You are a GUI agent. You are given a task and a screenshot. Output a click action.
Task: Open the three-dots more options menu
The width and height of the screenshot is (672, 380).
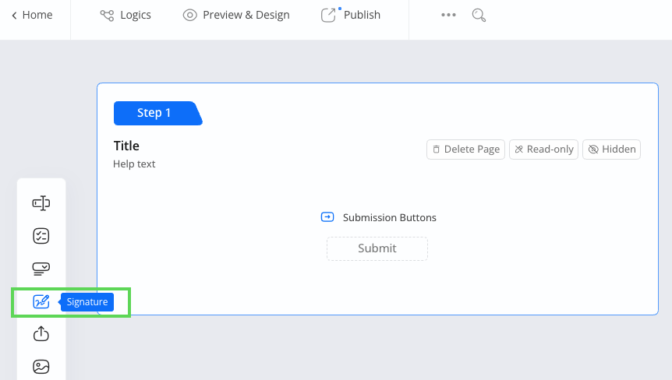click(x=448, y=16)
